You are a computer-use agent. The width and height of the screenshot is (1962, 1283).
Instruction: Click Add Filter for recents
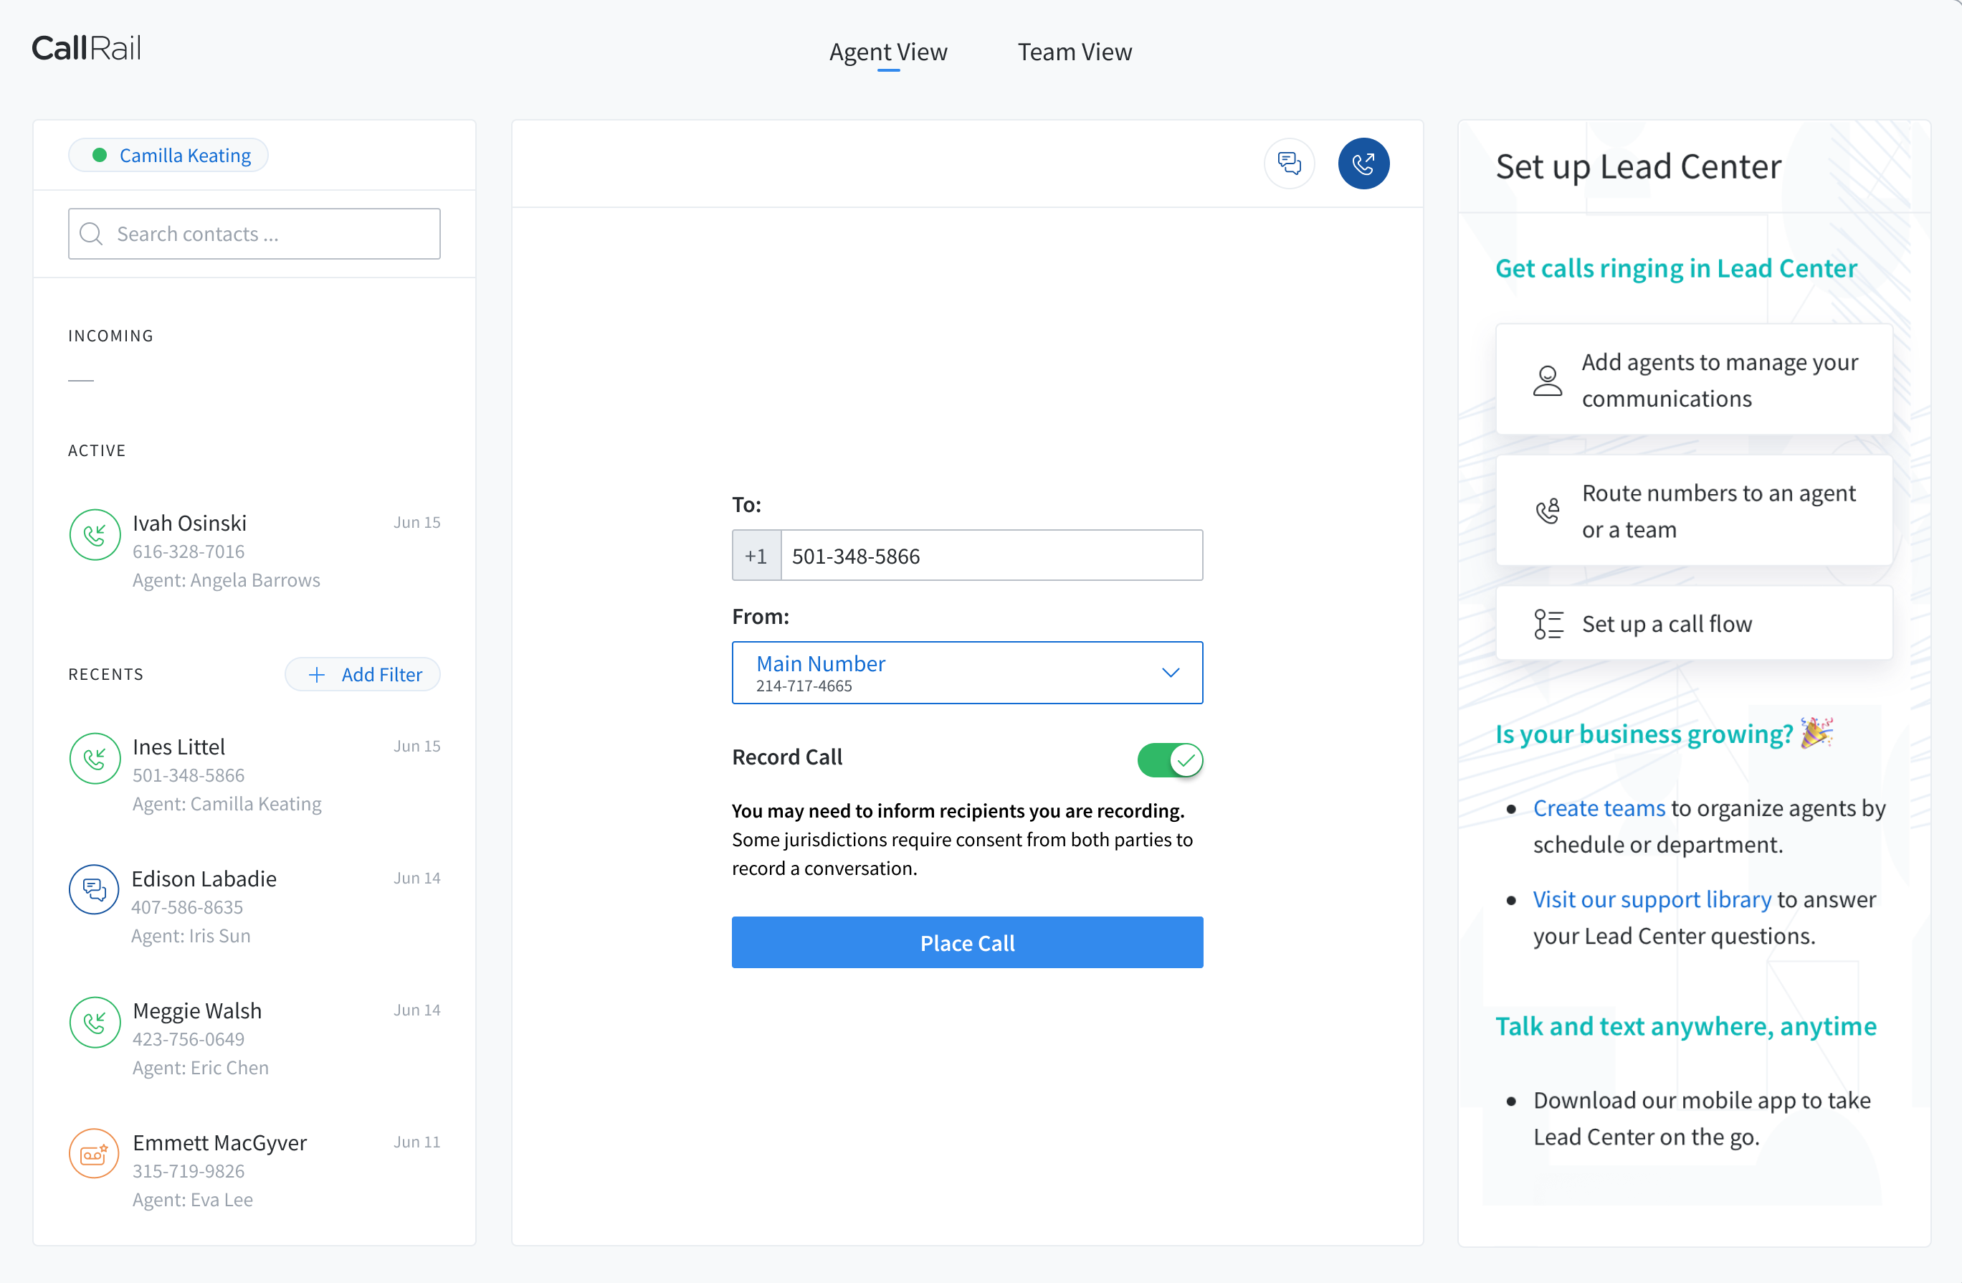[363, 674]
